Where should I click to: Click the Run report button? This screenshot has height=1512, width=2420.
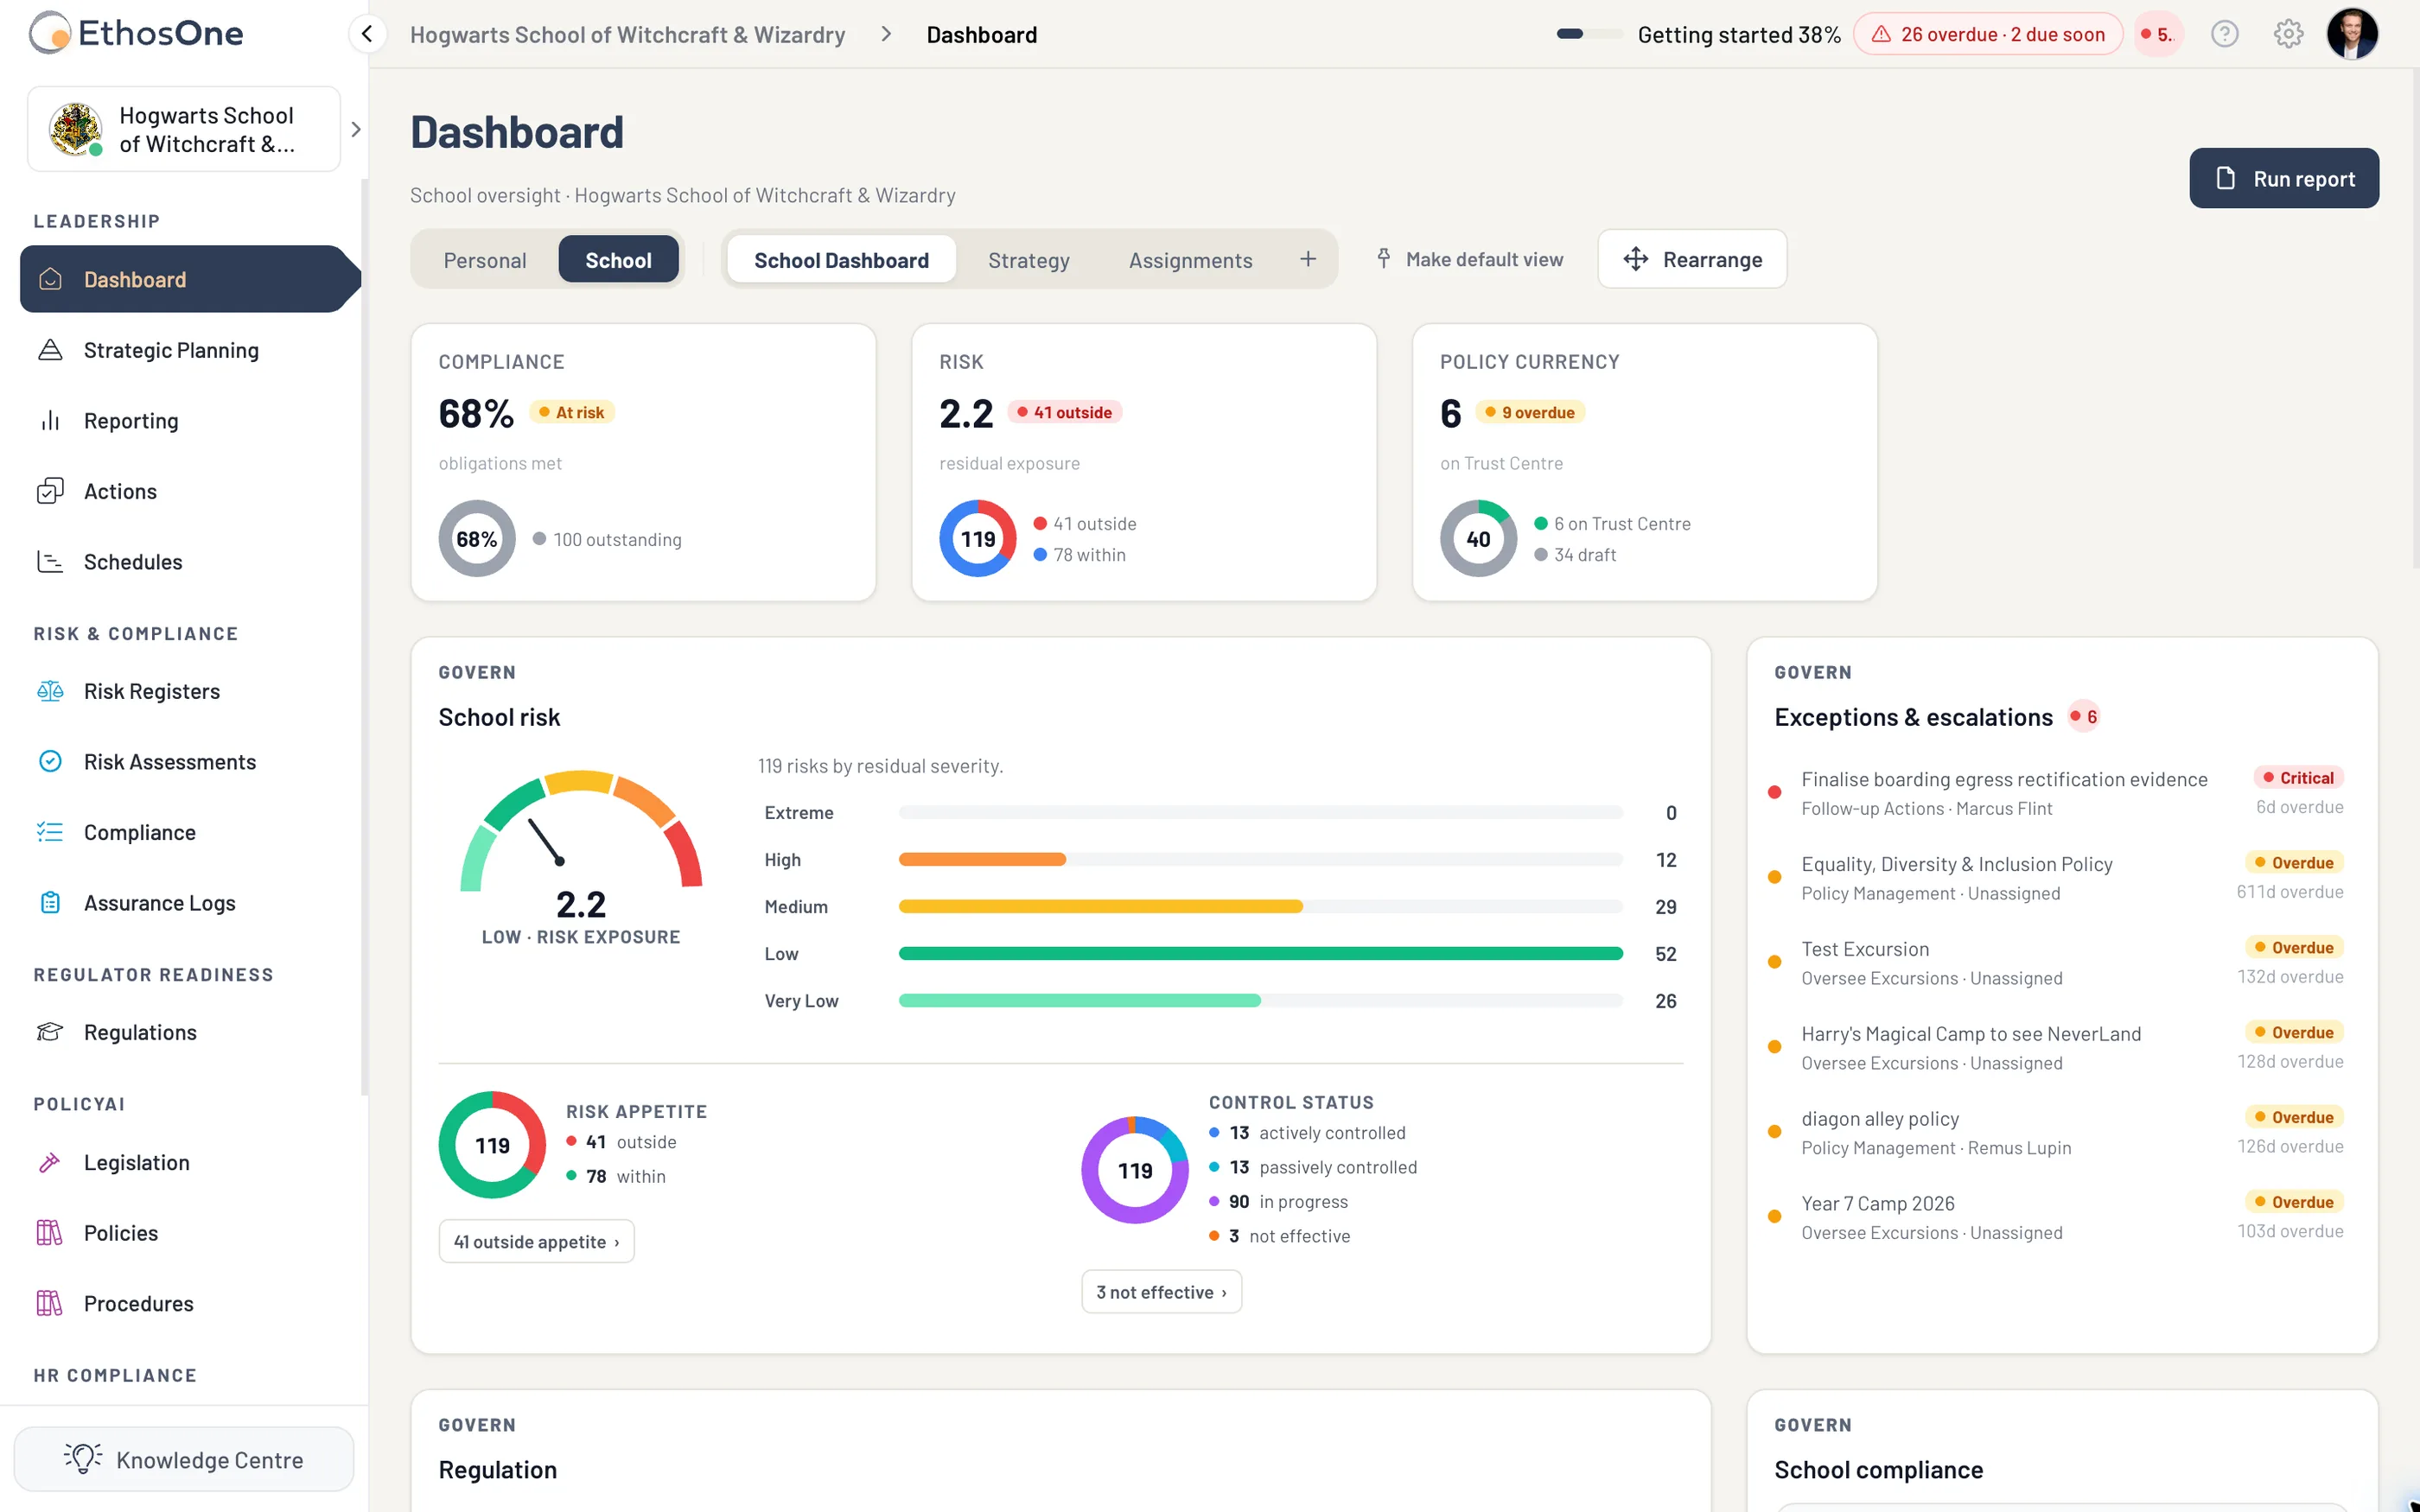point(2283,178)
